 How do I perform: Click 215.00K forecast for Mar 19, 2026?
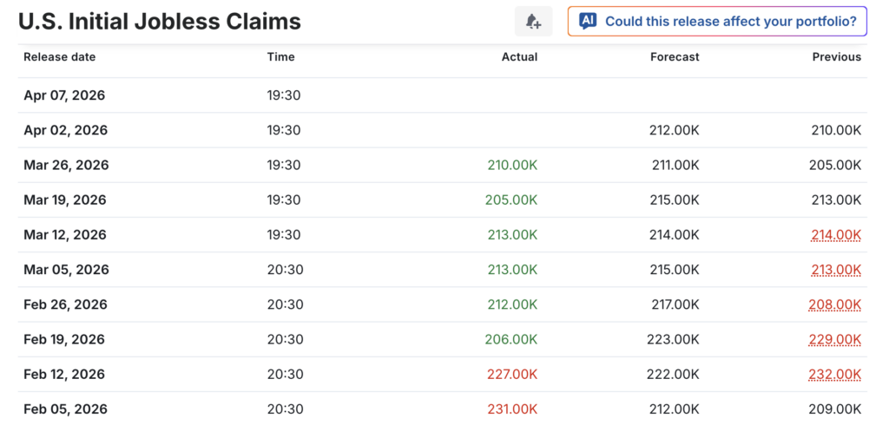(675, 200)
